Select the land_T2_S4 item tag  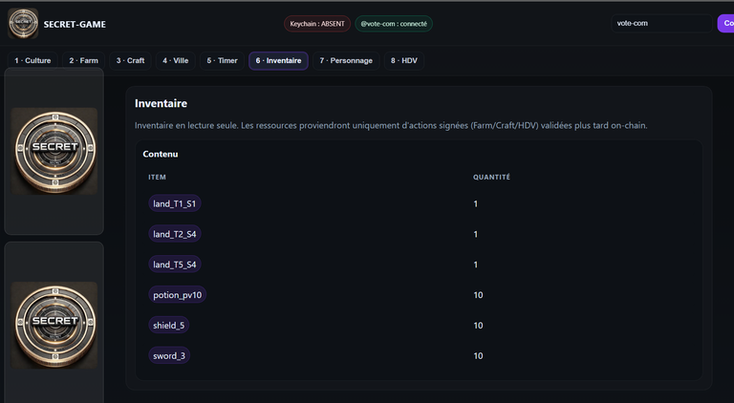click(175, 234)
